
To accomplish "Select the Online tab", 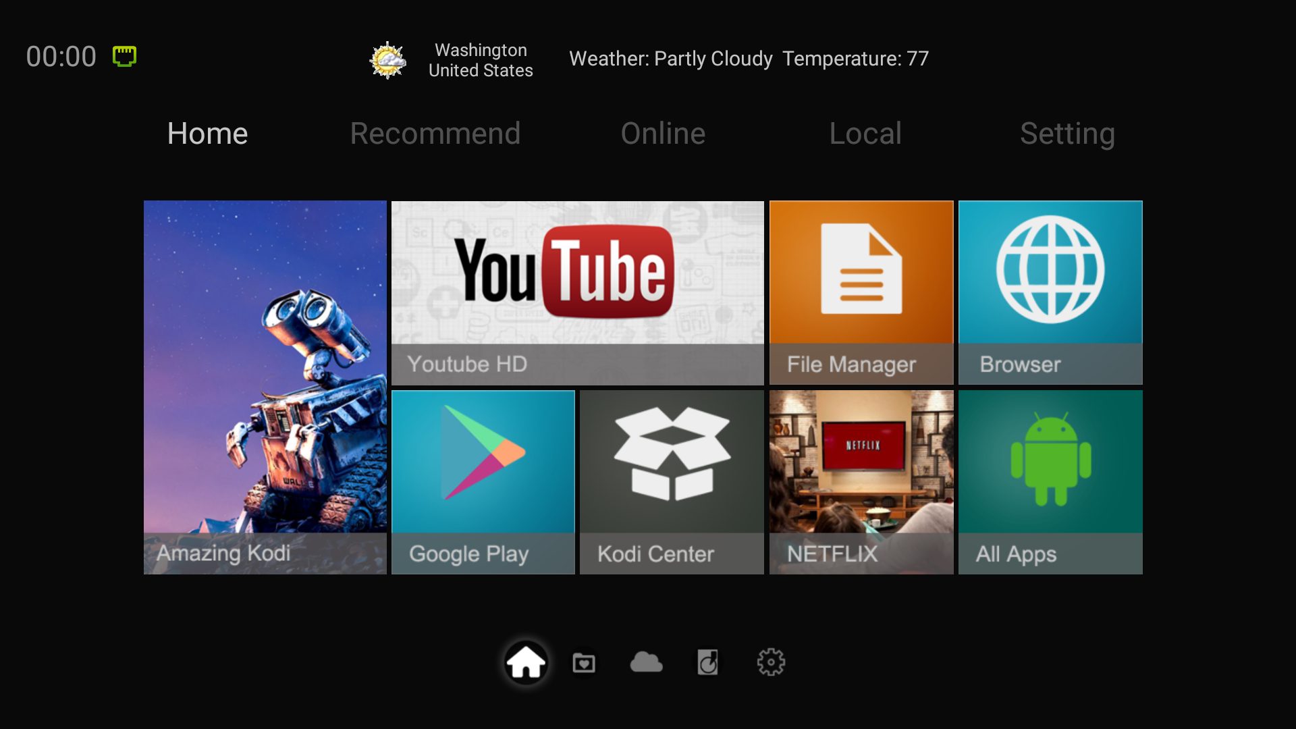I will pyautogui.click(x=662, y=134).
